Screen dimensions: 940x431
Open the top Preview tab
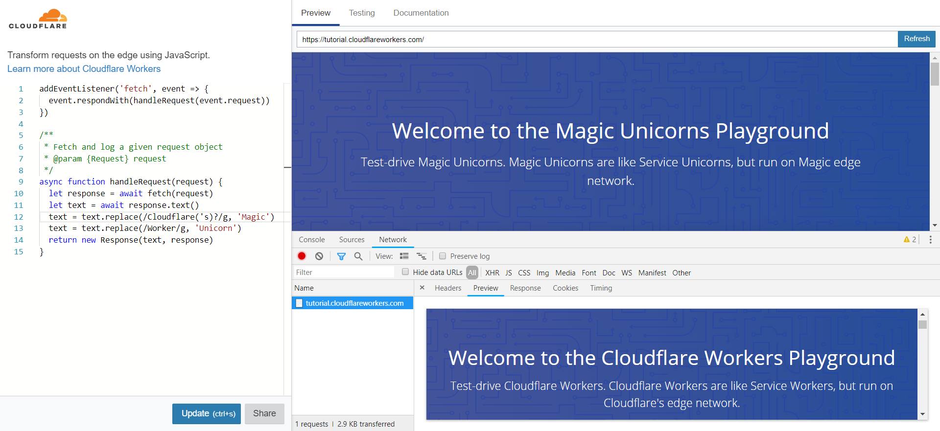point(316,13)
